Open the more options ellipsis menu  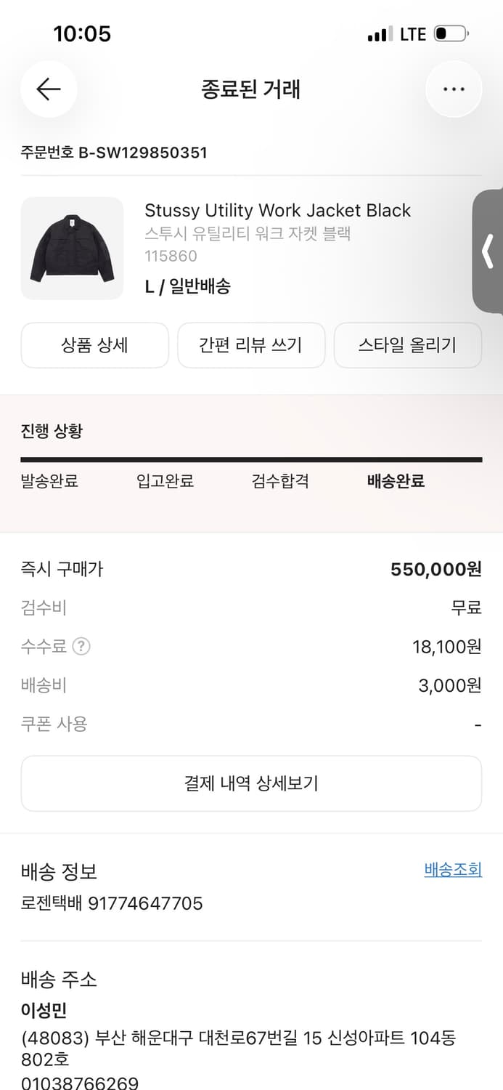(454, 89)
